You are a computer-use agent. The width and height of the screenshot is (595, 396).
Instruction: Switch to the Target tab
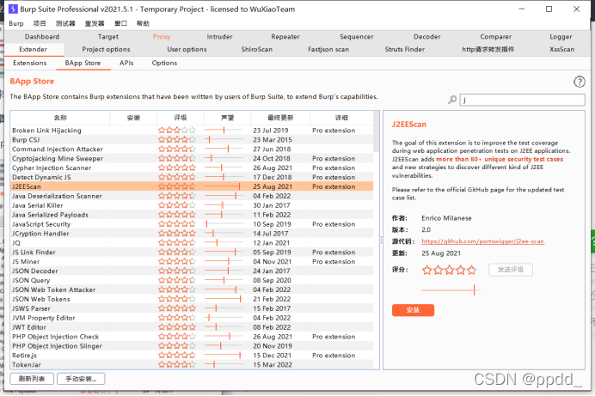[x=108, y=37]
